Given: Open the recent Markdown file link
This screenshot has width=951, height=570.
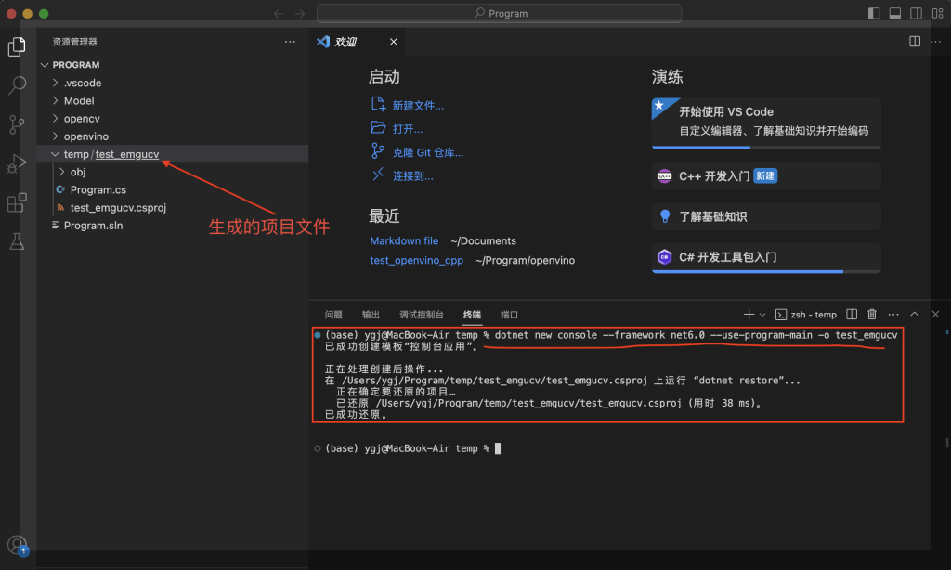Looking at the screenshot, I should pos(404,240).
